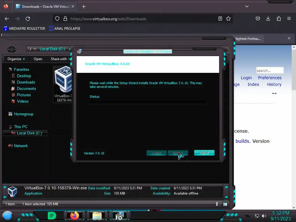
Task: Open Share with menu in Explorer
Action: pyautogui.click(x=60, y=59)
